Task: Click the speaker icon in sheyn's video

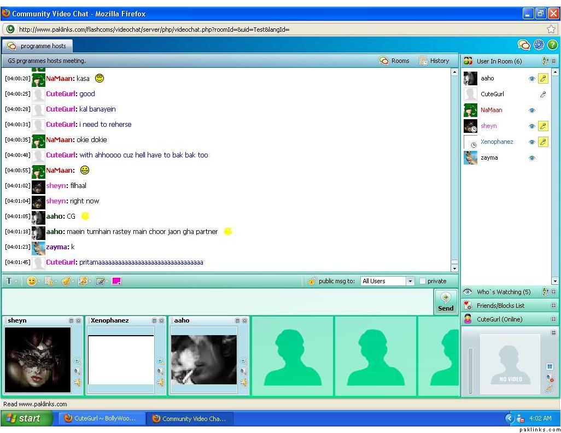Action: 77,383
